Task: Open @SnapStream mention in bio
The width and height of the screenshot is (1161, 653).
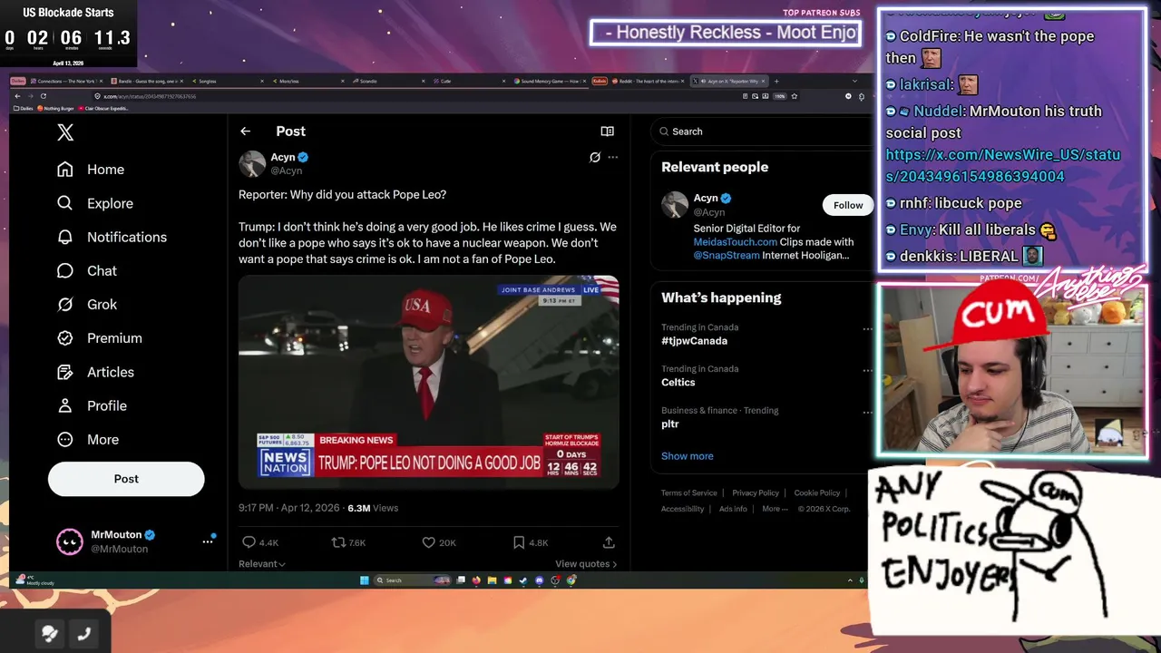Action: tap(727, 256)
